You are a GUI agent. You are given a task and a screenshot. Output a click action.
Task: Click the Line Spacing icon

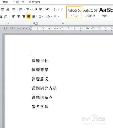(x=40, y=16)
